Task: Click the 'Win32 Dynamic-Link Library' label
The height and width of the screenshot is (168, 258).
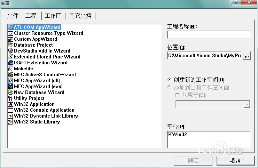Action: point(46,116)
